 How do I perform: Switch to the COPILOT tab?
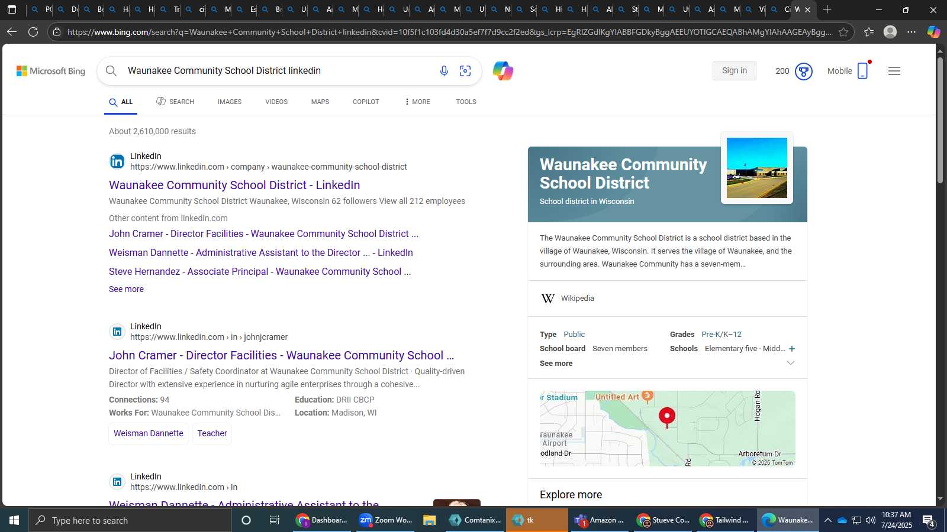click(x=366, y=102)
